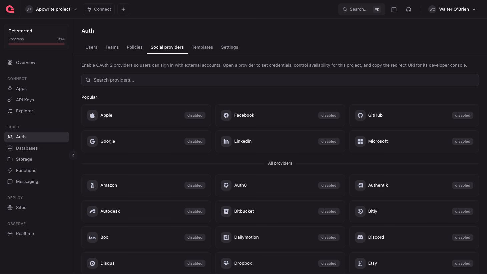Open Functions in sidebar
487x274 pixels.
[x=37, y=171]
